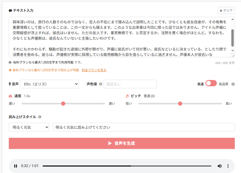This screenshot has width=241, height=173.
Task: Click the 遅い label
Action: 12,104
